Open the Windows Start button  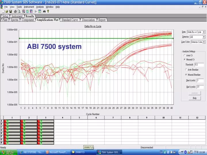[8, 152]
